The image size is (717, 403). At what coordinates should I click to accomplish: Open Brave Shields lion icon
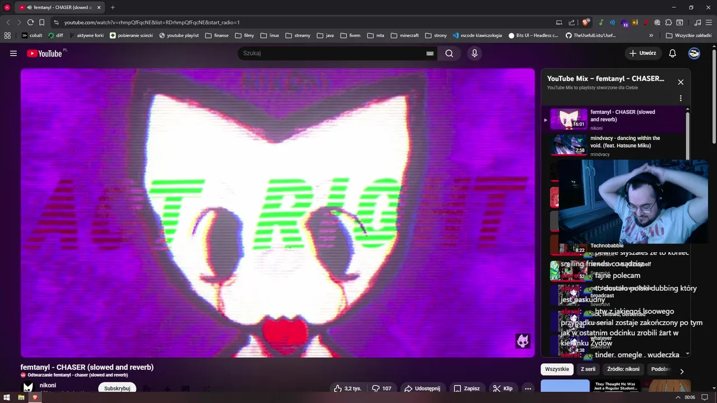(586, 22)
